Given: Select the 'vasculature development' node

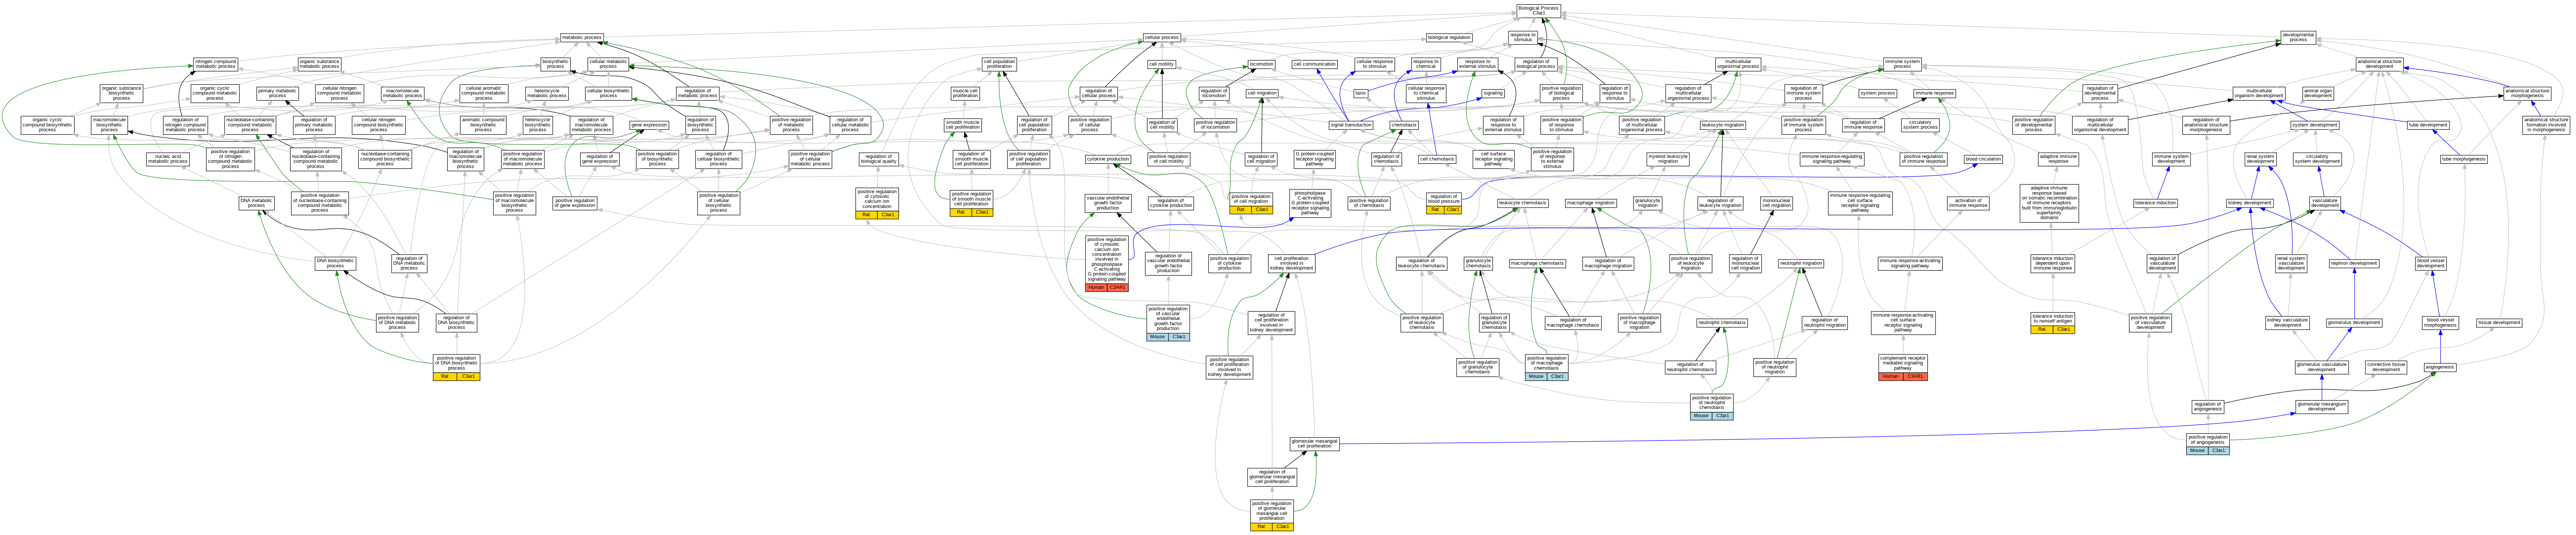Looking at the screenshot, I should pyautogui.click(x=2325, y=203).
